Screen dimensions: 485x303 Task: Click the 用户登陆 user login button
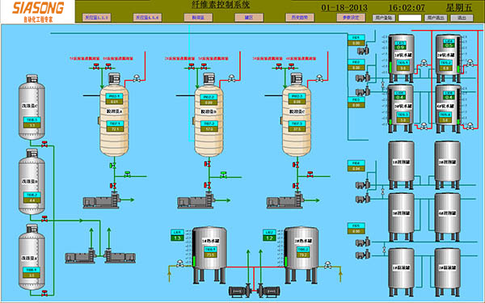tap(384, 18)
